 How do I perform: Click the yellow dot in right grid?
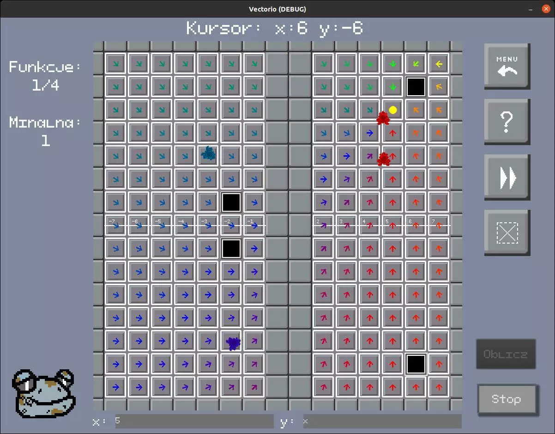(393, 110)
